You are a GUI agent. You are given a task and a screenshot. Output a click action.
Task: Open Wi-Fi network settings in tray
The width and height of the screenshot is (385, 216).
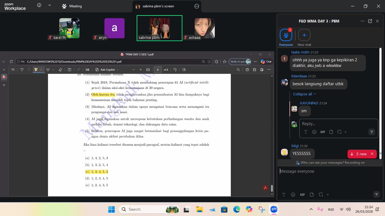coord(341,209)
